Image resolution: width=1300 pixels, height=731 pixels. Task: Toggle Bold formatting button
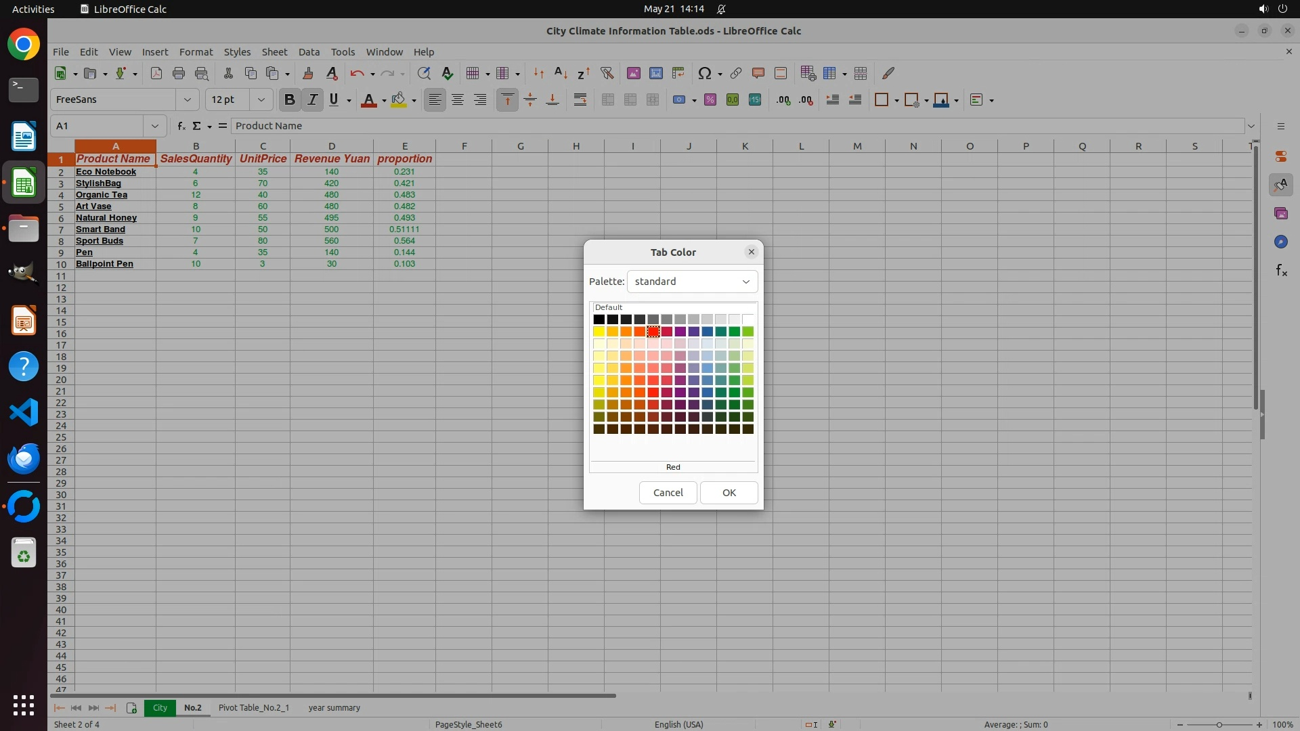pyautogui.click(x=289, y=99)
